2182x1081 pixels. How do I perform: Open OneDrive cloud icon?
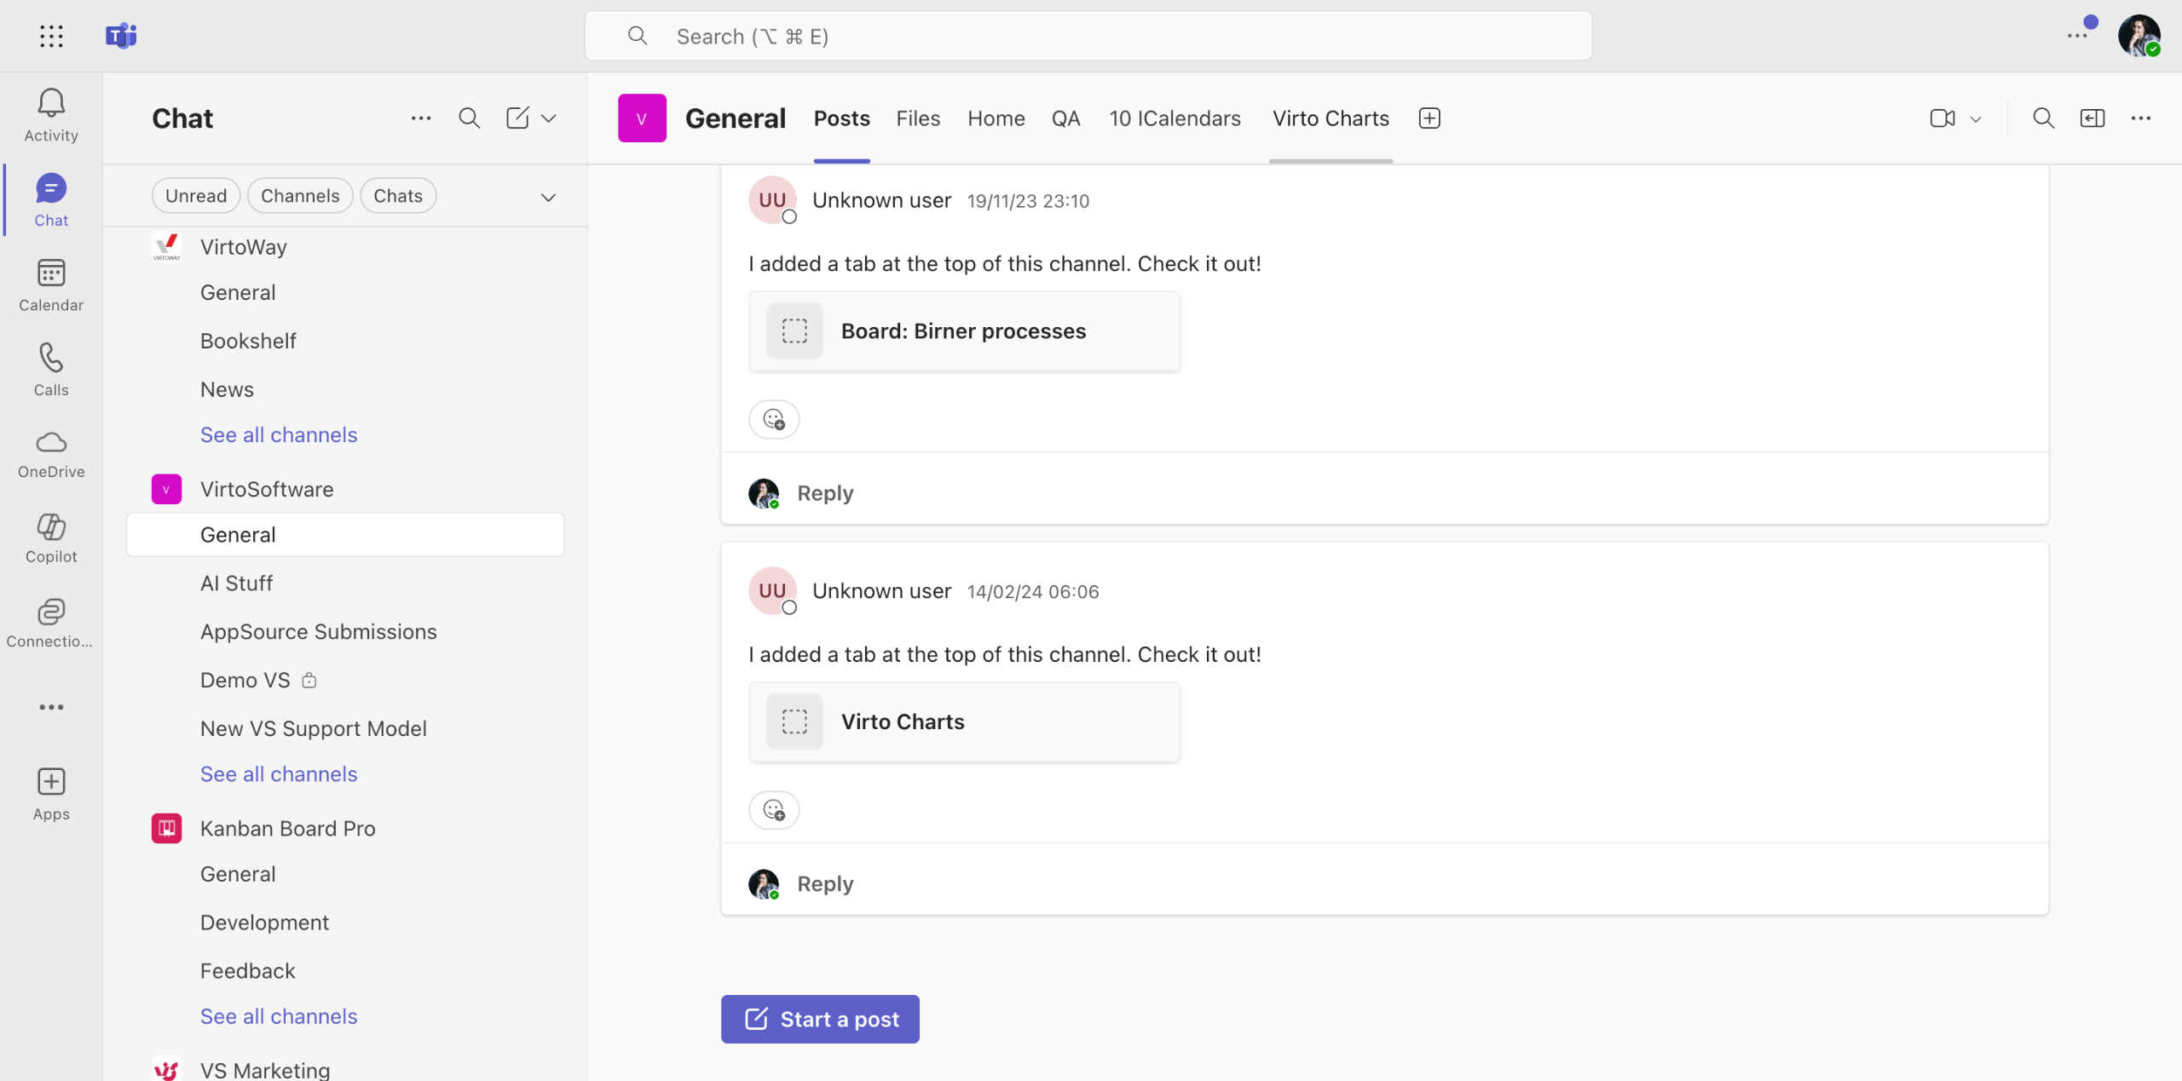point(51,442)
